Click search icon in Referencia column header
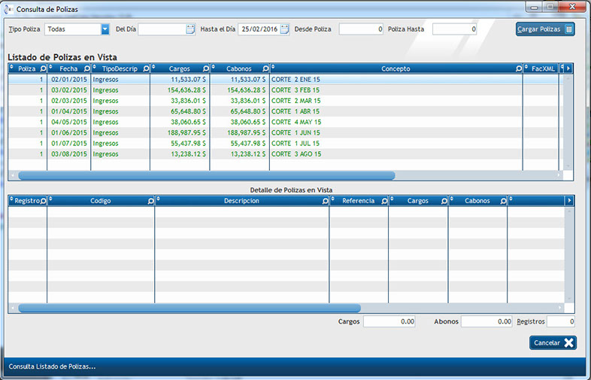The width and height of the screenshot is (591, 380). [x=384, y=201]
